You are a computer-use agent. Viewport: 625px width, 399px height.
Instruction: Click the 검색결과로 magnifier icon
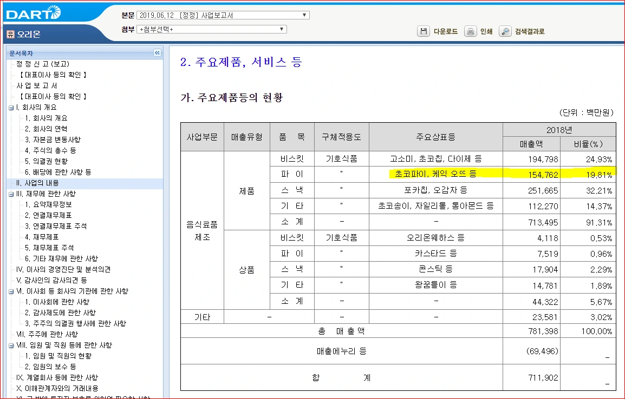[505, 31]
